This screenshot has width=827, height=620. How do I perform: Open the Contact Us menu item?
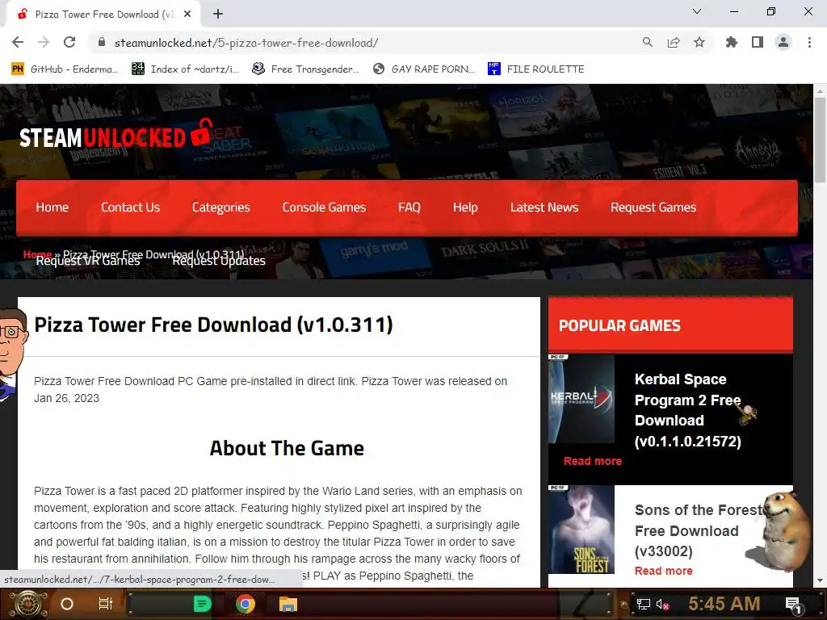click(x=130, y=207)
